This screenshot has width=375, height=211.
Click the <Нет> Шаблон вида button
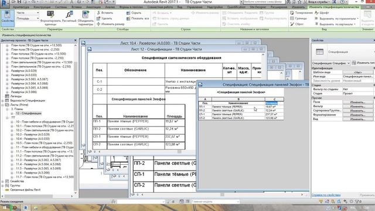pyautogui.click(x=357, y=72)
